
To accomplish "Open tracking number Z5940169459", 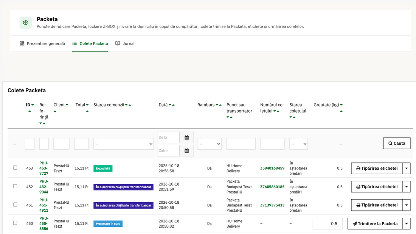I will [272, 168].
